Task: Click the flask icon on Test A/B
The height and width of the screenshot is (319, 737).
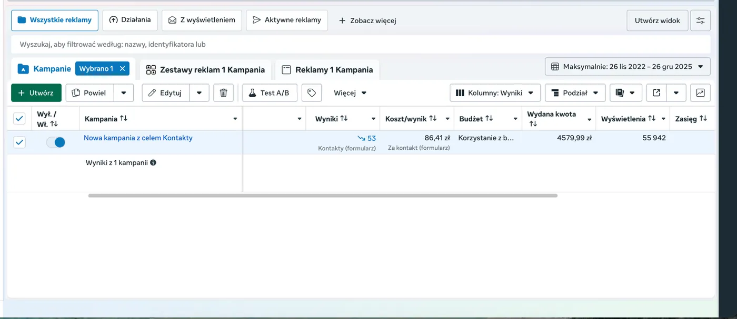Action: (252, 93)
